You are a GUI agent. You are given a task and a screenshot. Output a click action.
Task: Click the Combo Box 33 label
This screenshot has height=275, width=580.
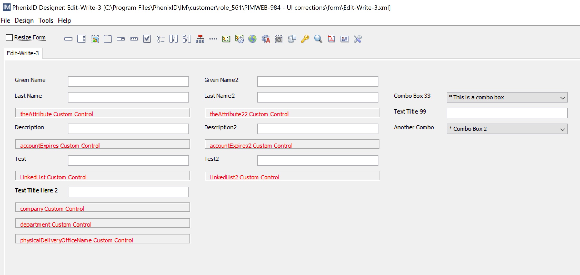[412, 96]
